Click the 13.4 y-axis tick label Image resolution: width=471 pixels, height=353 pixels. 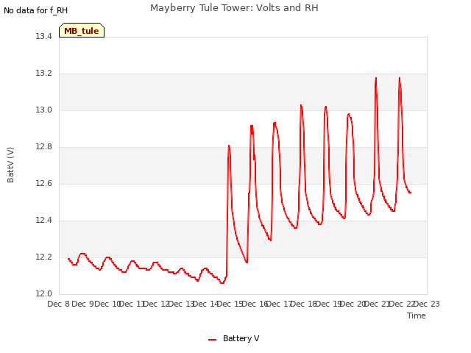coord(43,36)
